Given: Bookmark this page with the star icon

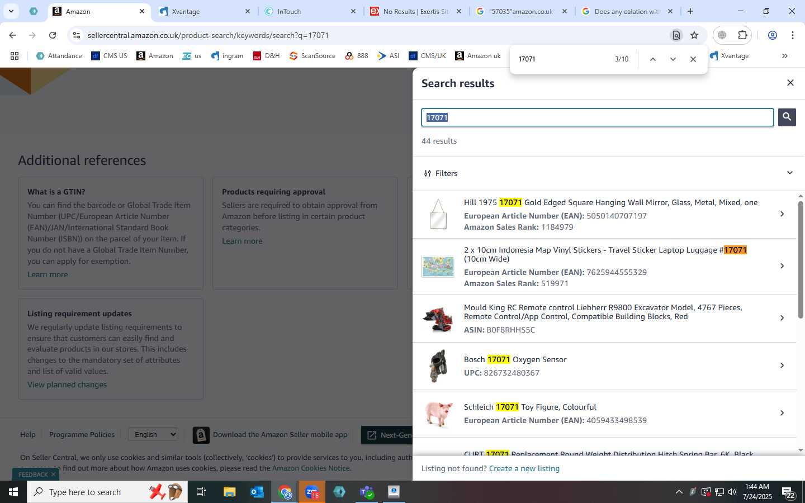Looking at the screenshot, I should click(x=694, y=35).
